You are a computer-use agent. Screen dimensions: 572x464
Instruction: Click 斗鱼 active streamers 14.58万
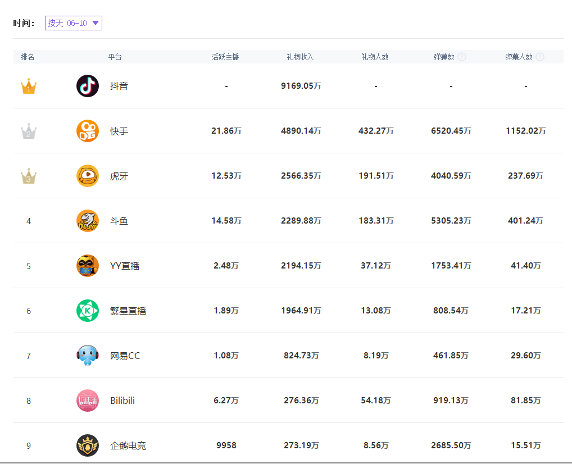pos(226,220)
